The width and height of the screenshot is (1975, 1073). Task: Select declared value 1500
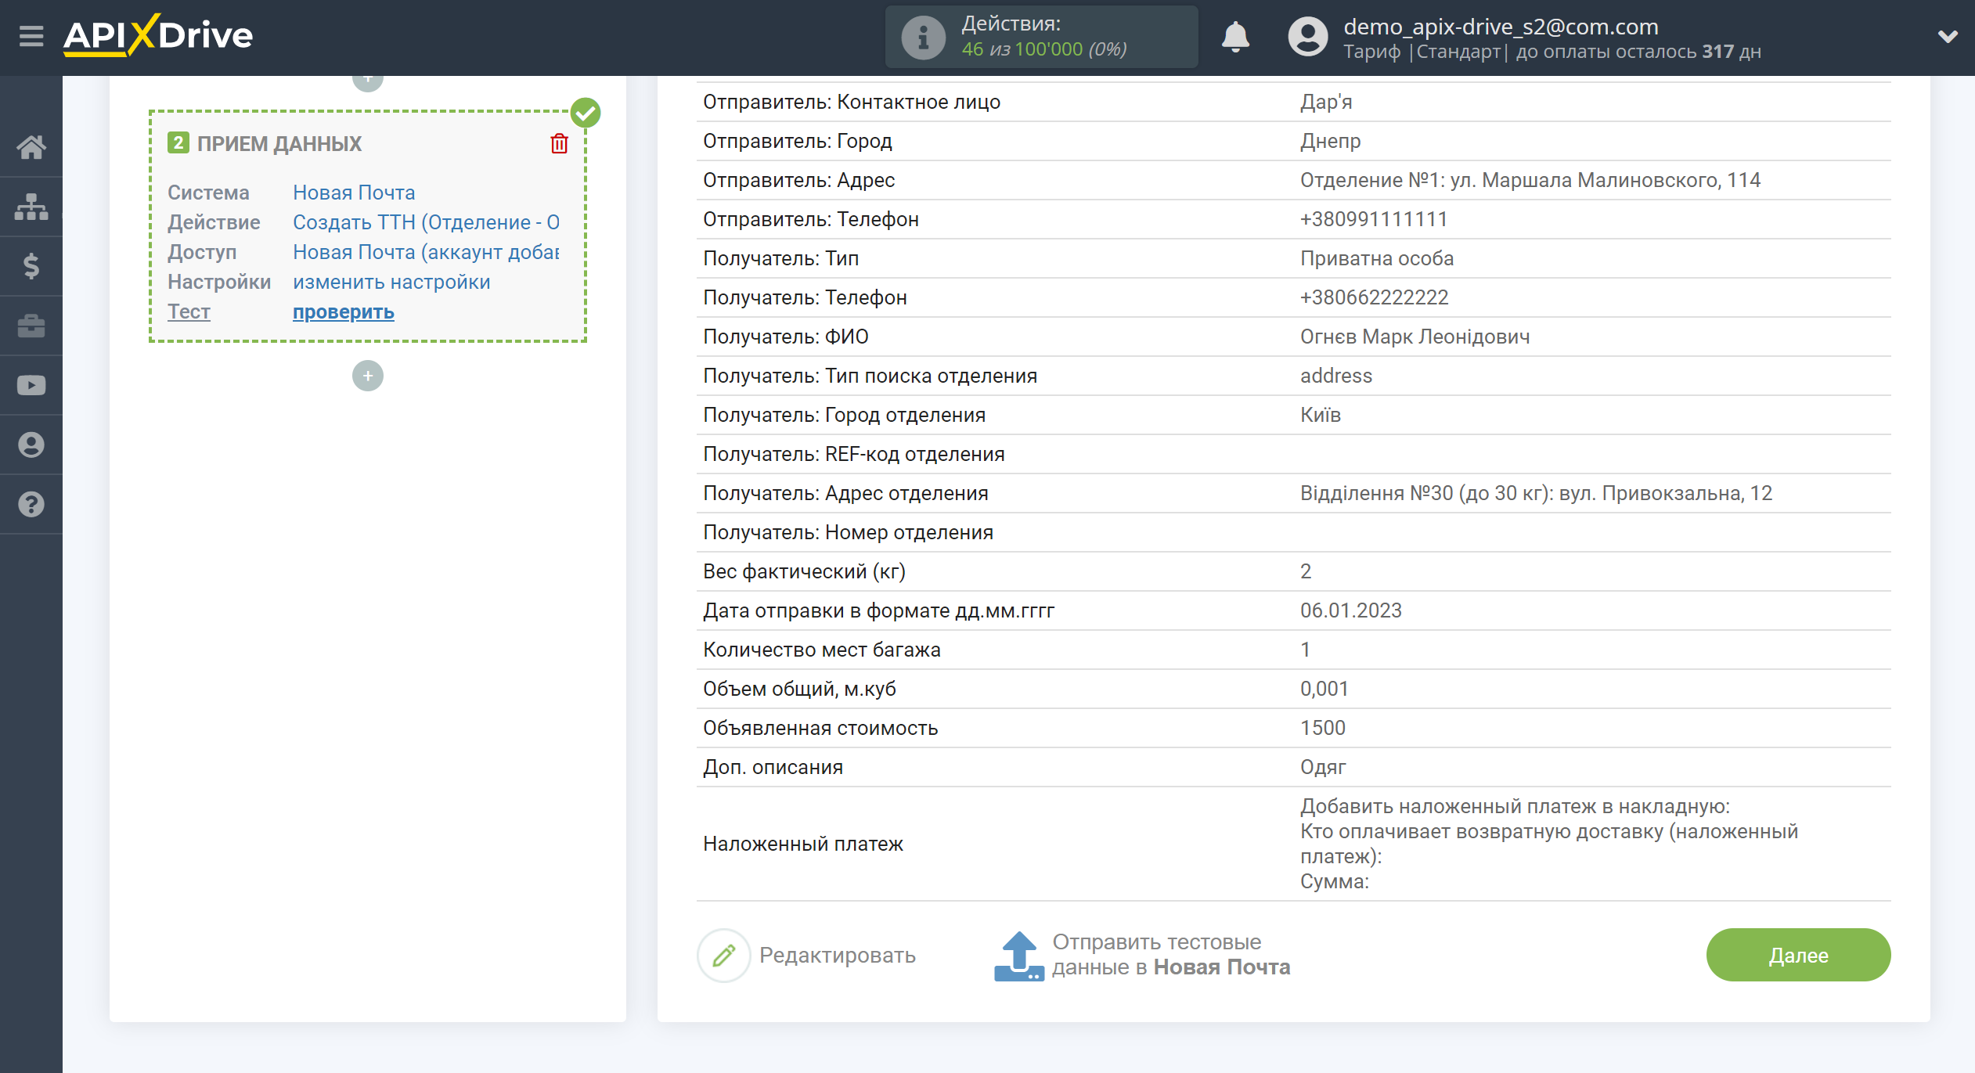coord(1323,728)
